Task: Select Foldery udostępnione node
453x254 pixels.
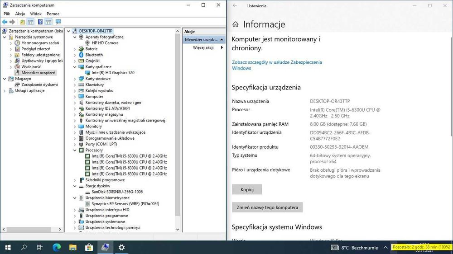Action: [41, 55]
